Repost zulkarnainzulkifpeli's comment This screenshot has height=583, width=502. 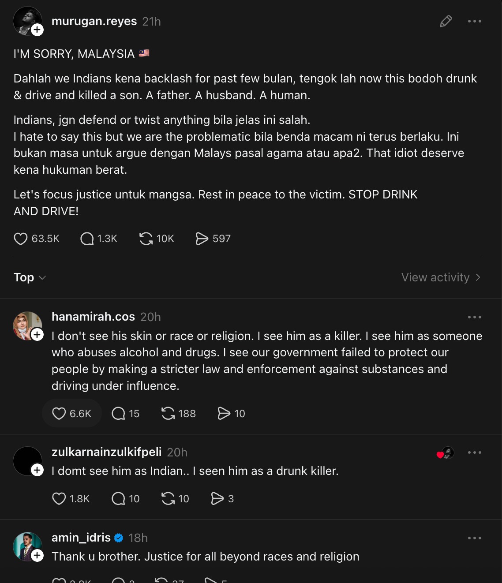coord(168,498)
